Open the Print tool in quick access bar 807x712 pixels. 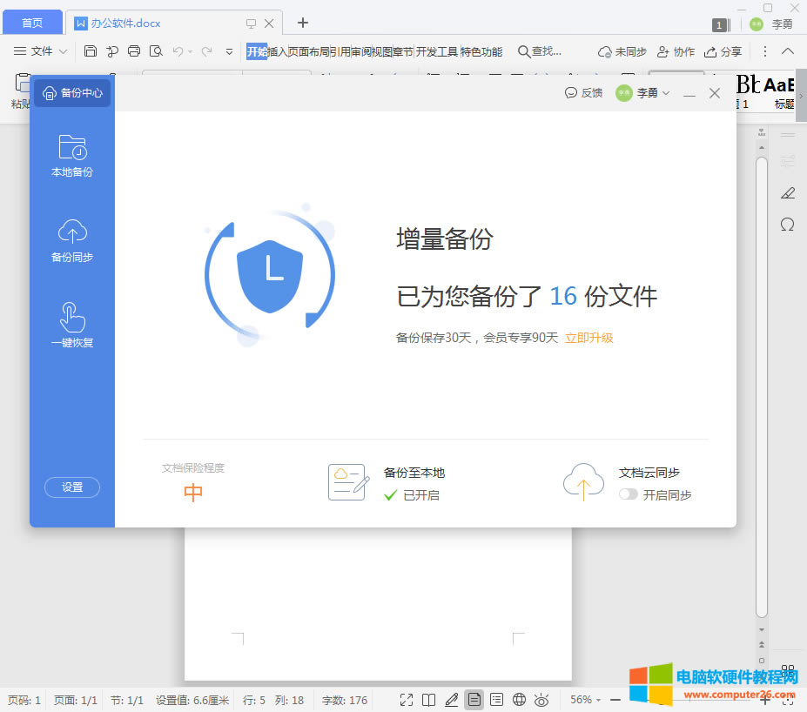(x=133, y=51)
